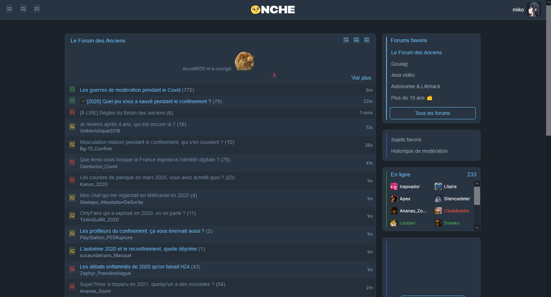Open the miko profile avatar menu
Viewport: 551px width, 297px height.
[533, 10]
